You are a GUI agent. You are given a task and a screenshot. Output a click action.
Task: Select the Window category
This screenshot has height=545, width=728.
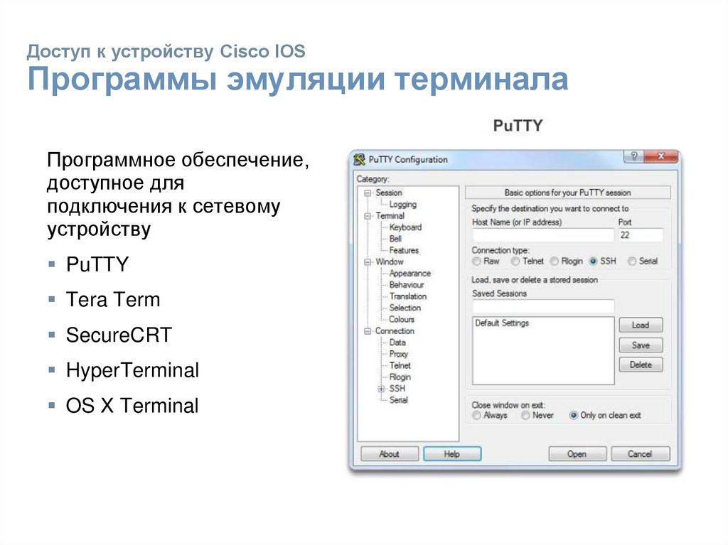(x=390, y=261)
